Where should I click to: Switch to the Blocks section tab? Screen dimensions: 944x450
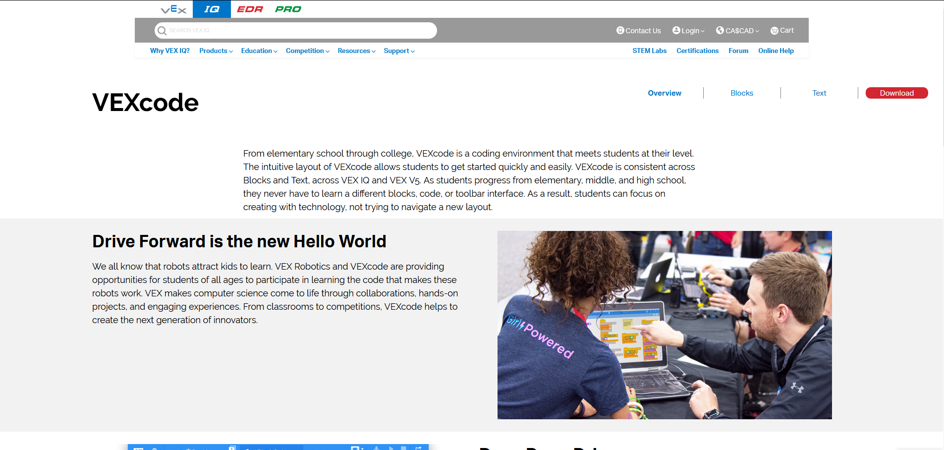coord(742,93)
